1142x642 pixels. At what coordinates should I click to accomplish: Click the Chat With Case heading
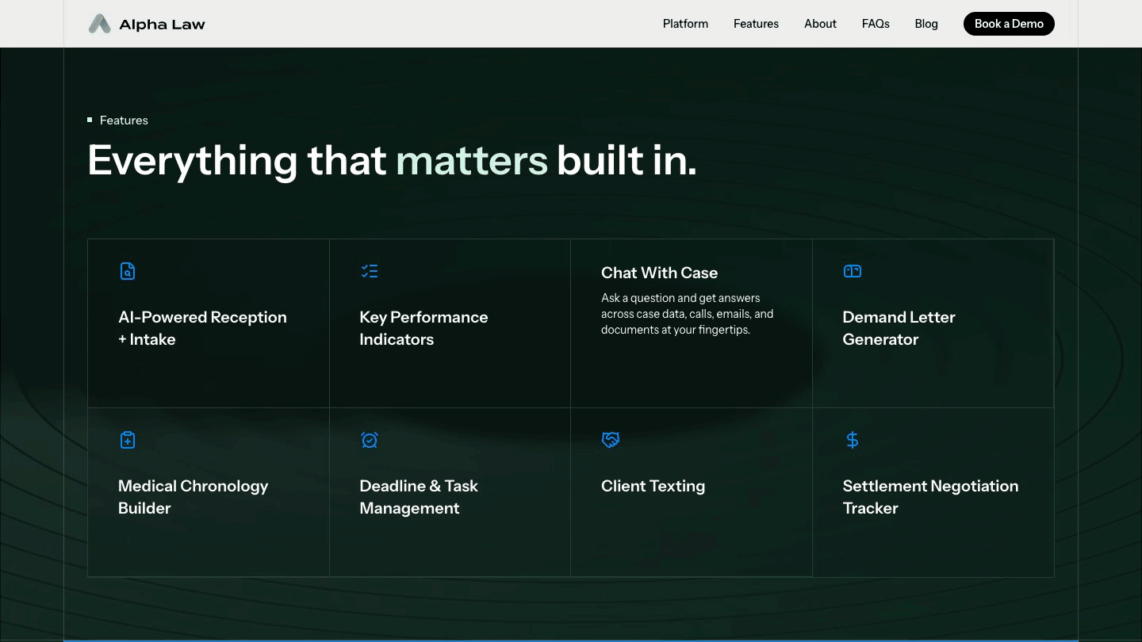(659, 273)
